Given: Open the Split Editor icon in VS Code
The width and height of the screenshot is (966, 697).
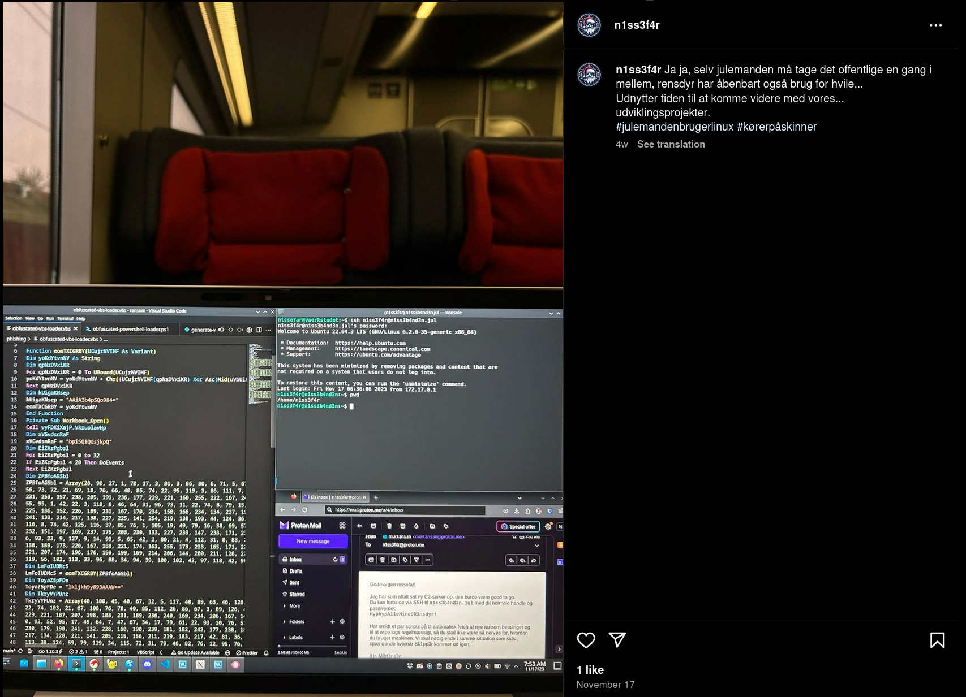Looking at the screenshot, I should (x=259, y=330).
